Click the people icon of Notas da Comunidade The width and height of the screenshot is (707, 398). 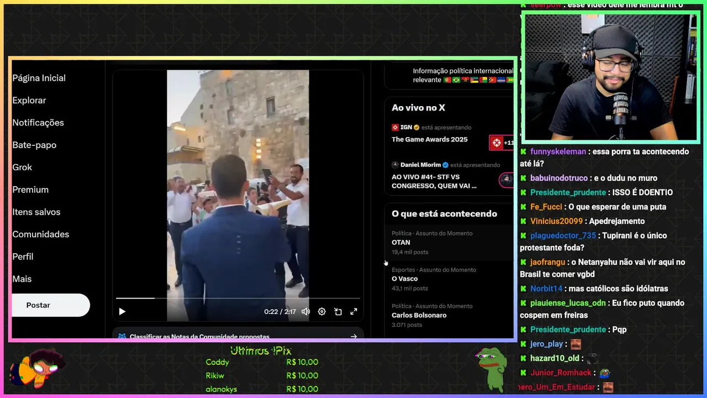tap(122, 336)
